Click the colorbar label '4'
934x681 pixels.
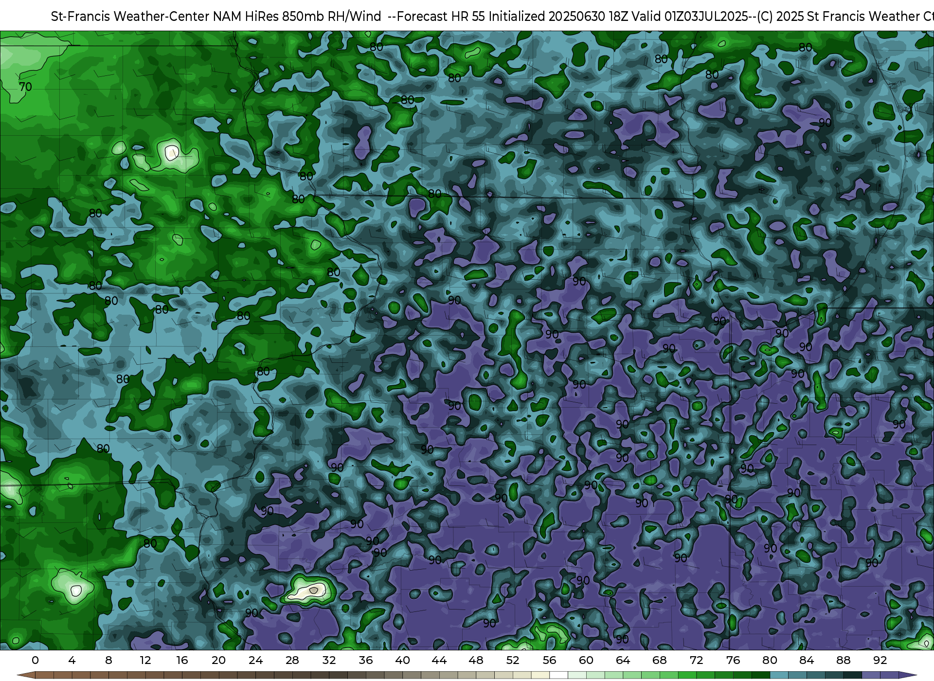(x=72, y=660)
